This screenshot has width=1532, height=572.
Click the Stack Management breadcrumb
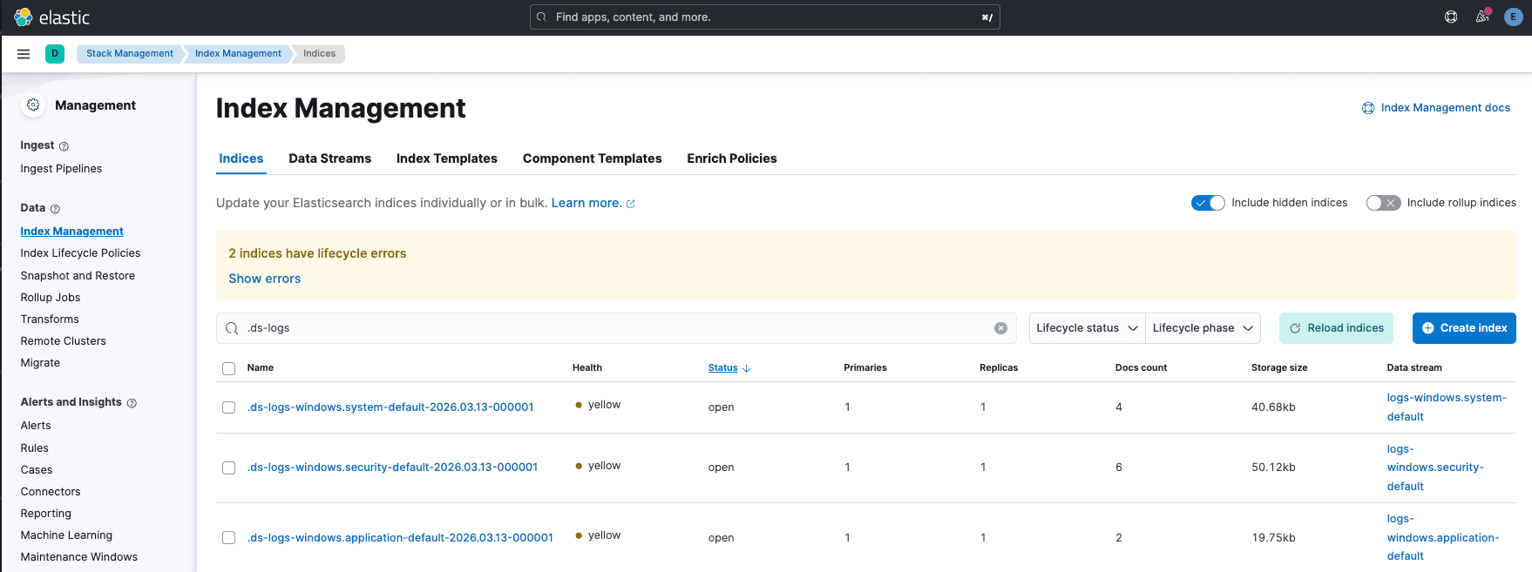[x=130, y=54]
